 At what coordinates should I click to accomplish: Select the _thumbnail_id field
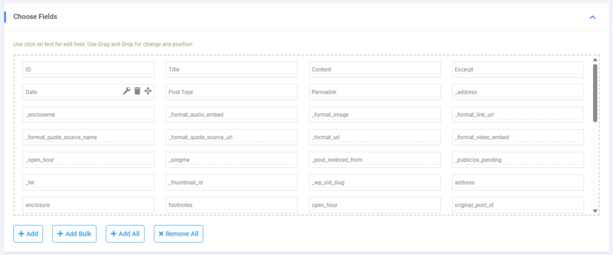[231, 182]
